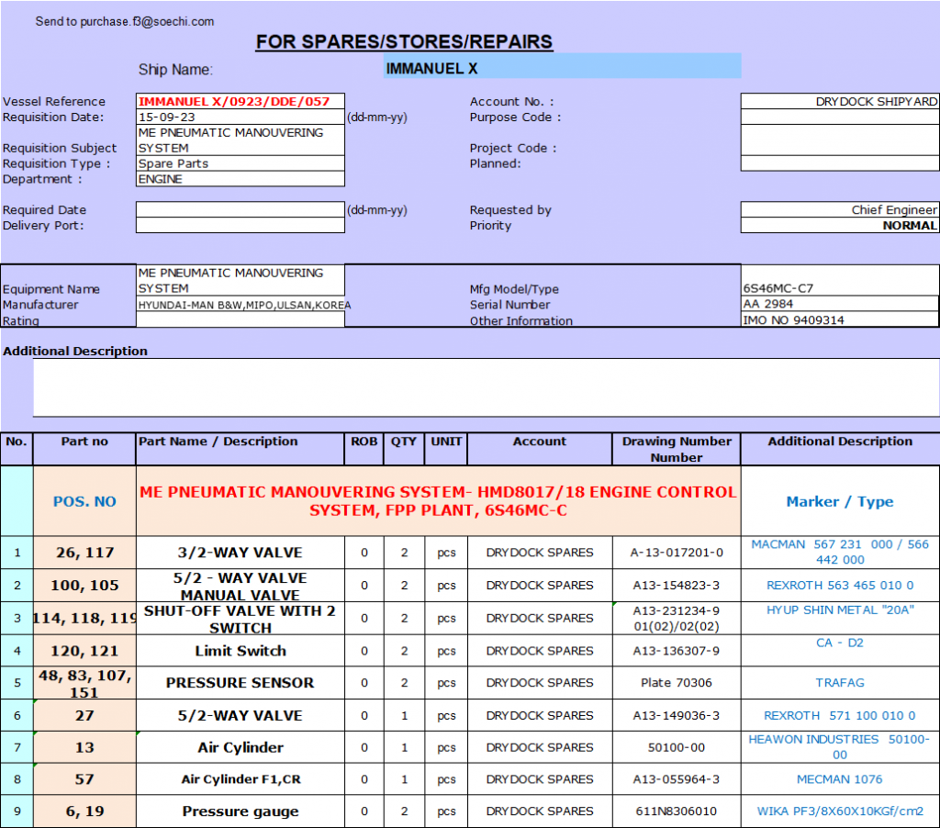Click the 'Limit Switch' part name cell
This screenshot has width=940, height=828.
point(241,651)
